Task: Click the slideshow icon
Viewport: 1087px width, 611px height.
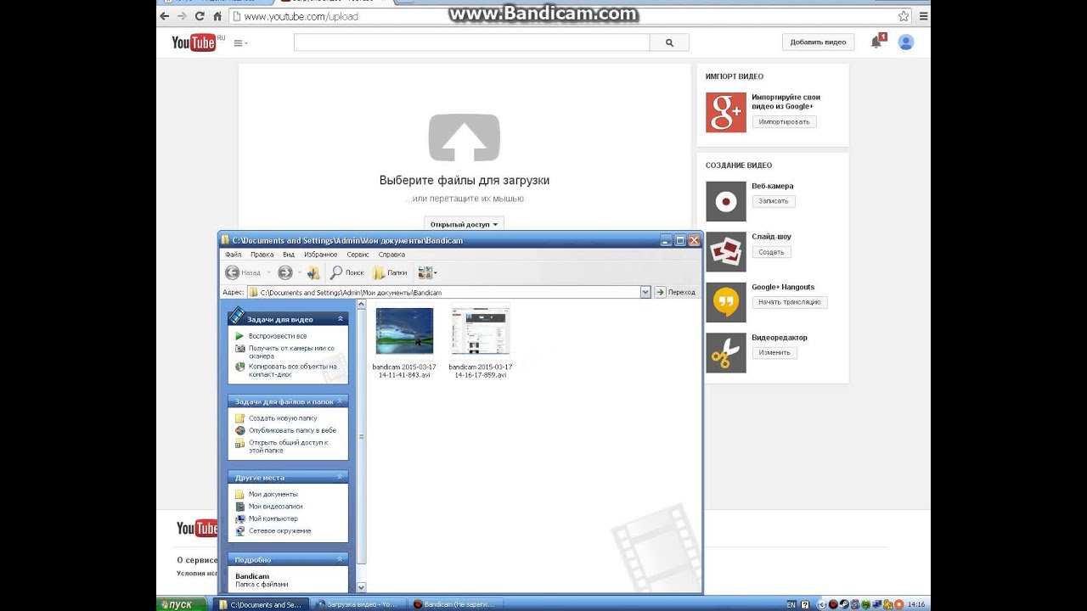Action: [x=726, y=252]
